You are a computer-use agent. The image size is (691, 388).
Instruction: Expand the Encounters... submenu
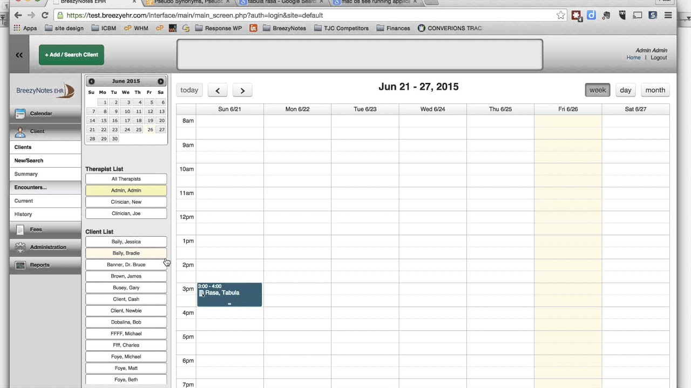pos(45,188)
